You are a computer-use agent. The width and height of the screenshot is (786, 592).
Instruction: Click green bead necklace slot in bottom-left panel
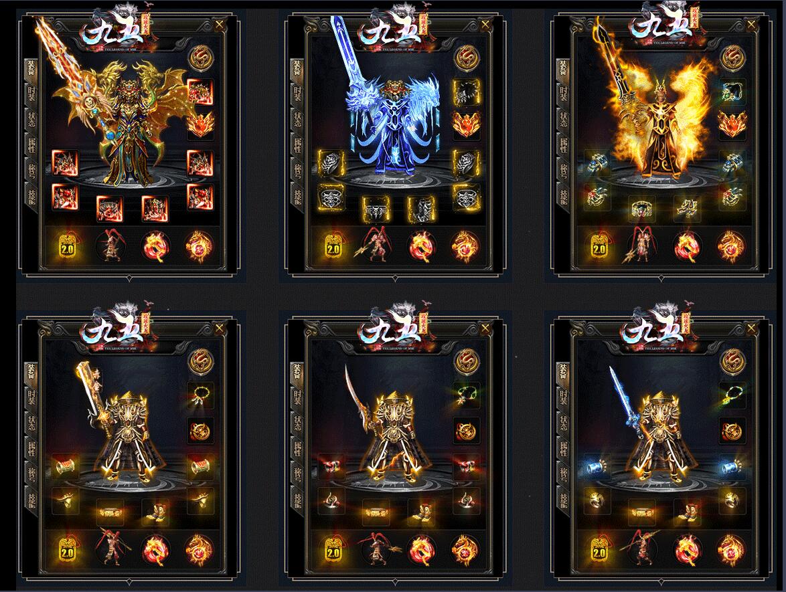click(x=201, y=395)
